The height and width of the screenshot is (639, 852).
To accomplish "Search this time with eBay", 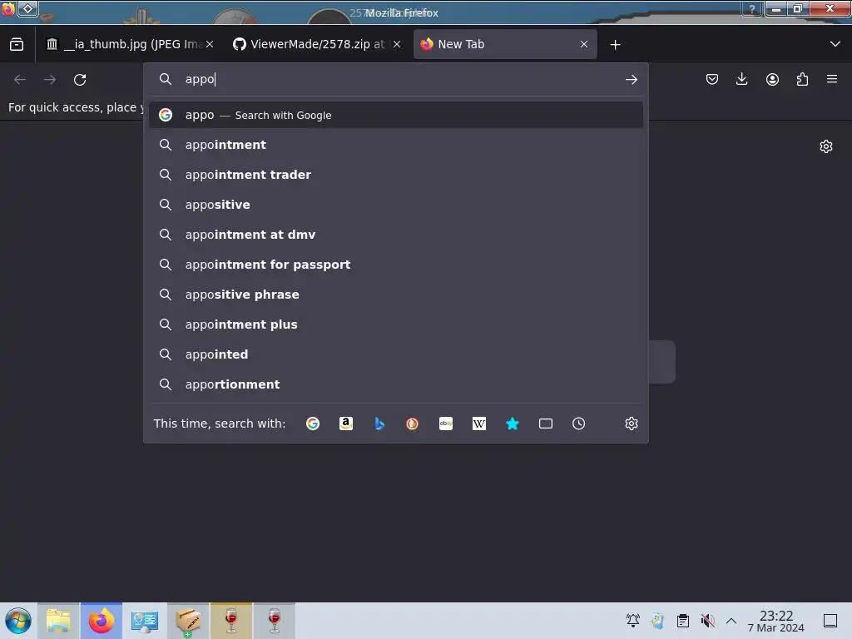I will [x=446, y=424].
